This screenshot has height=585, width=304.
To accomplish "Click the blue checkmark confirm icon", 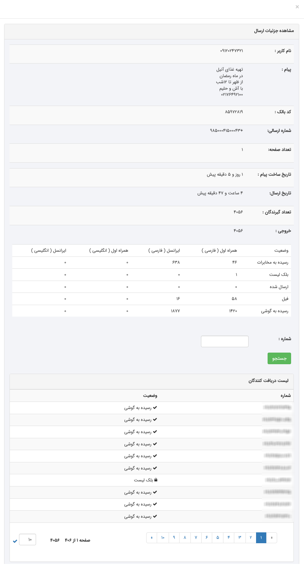I will pos(15,541).
